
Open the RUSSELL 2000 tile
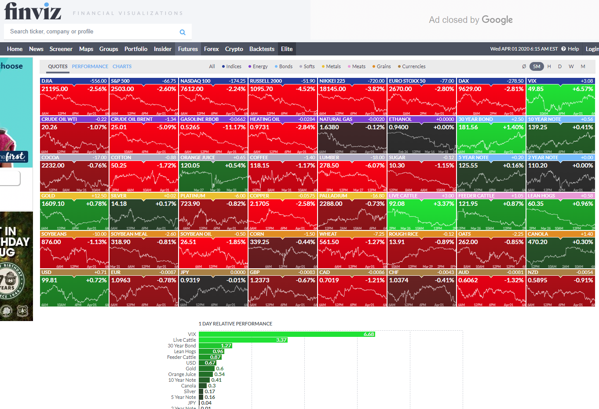pos(283,97)
